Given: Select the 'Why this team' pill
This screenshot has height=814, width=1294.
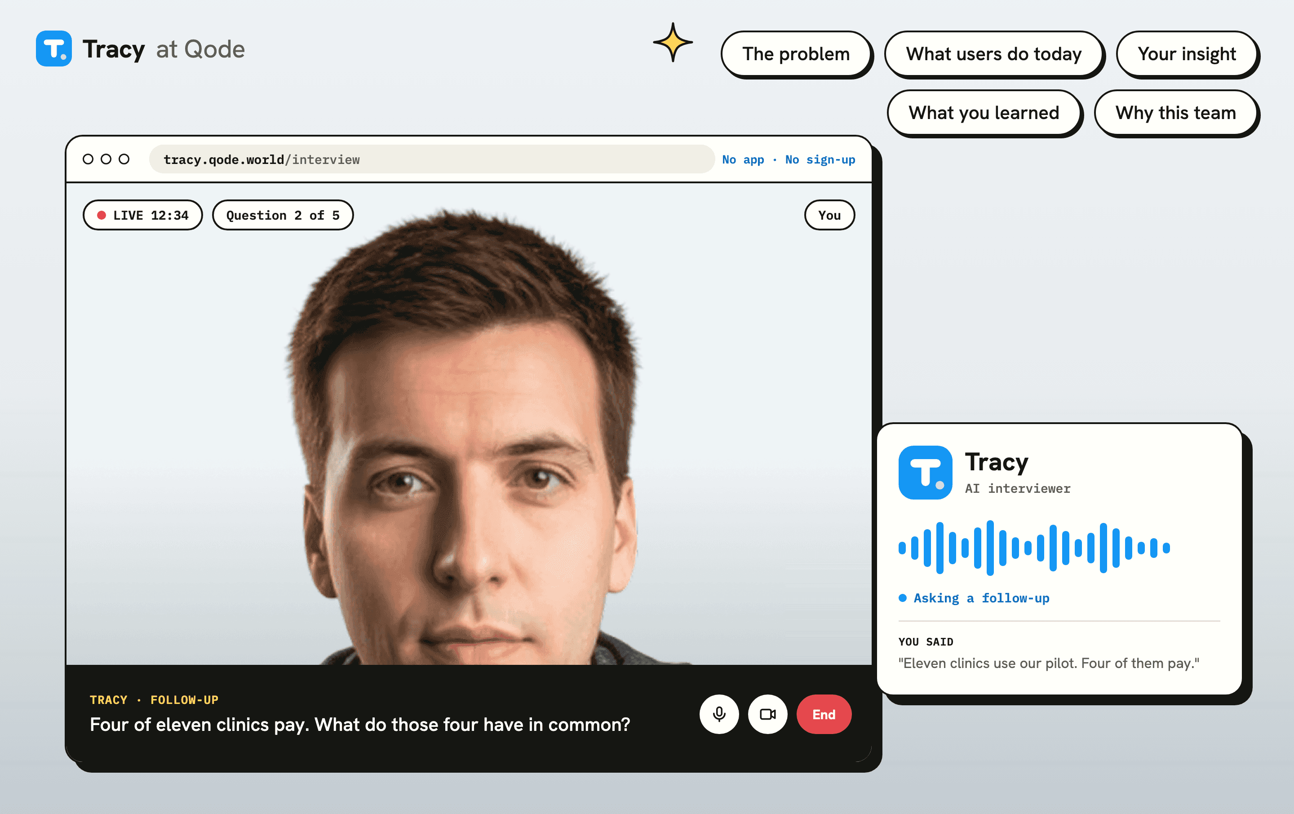Looking at the screenshot, I should coord(1175,113).
